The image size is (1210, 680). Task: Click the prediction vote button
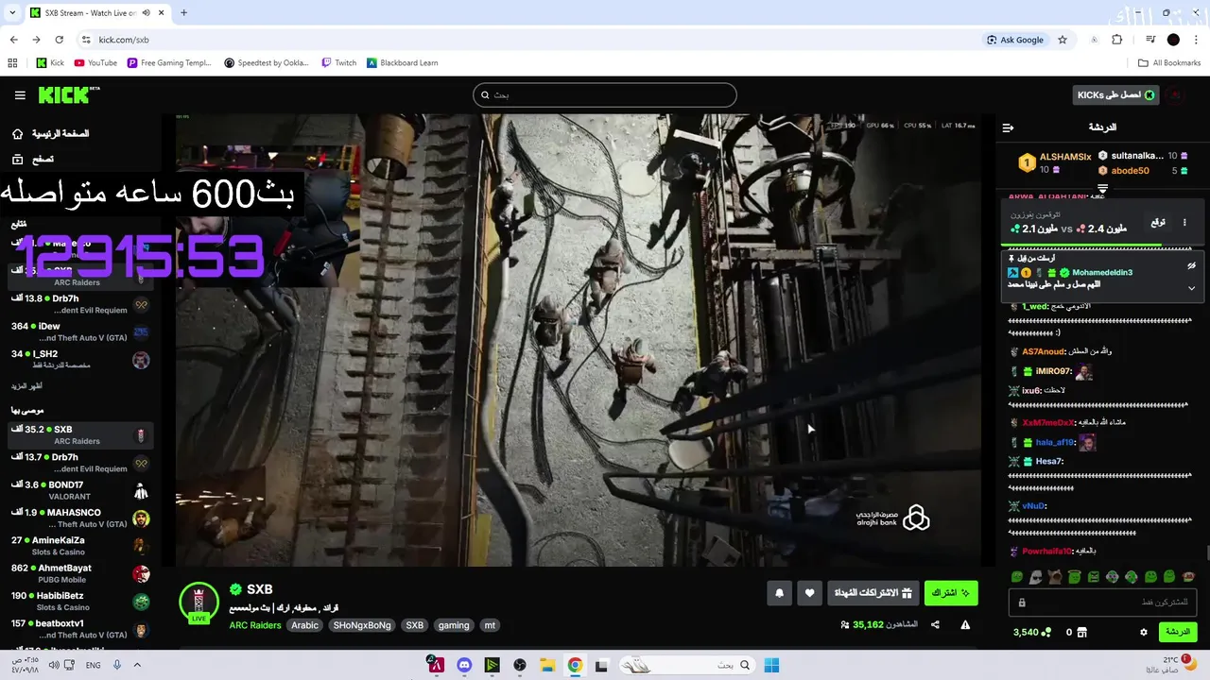tap(1158, 223)
